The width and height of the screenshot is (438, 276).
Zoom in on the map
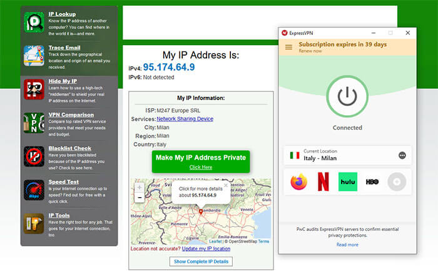[x=140, y=188]
